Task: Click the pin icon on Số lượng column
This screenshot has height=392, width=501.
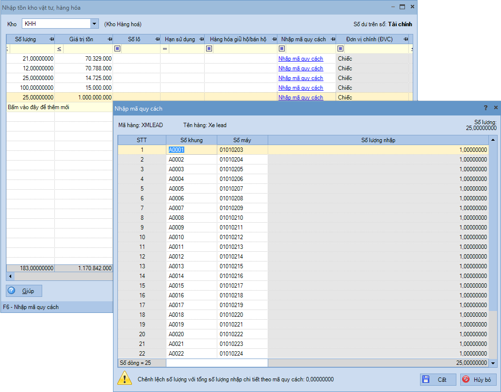Action: pos(51,39)
